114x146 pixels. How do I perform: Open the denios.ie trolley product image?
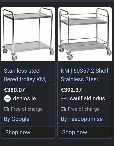[x=28, y=34]
